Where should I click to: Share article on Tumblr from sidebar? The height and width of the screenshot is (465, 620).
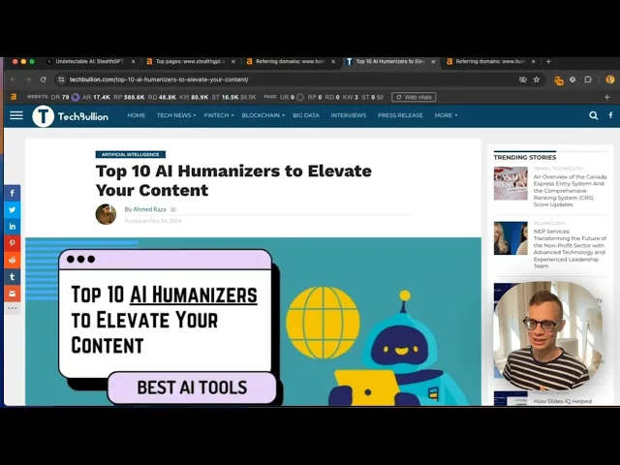coord(13,277)
